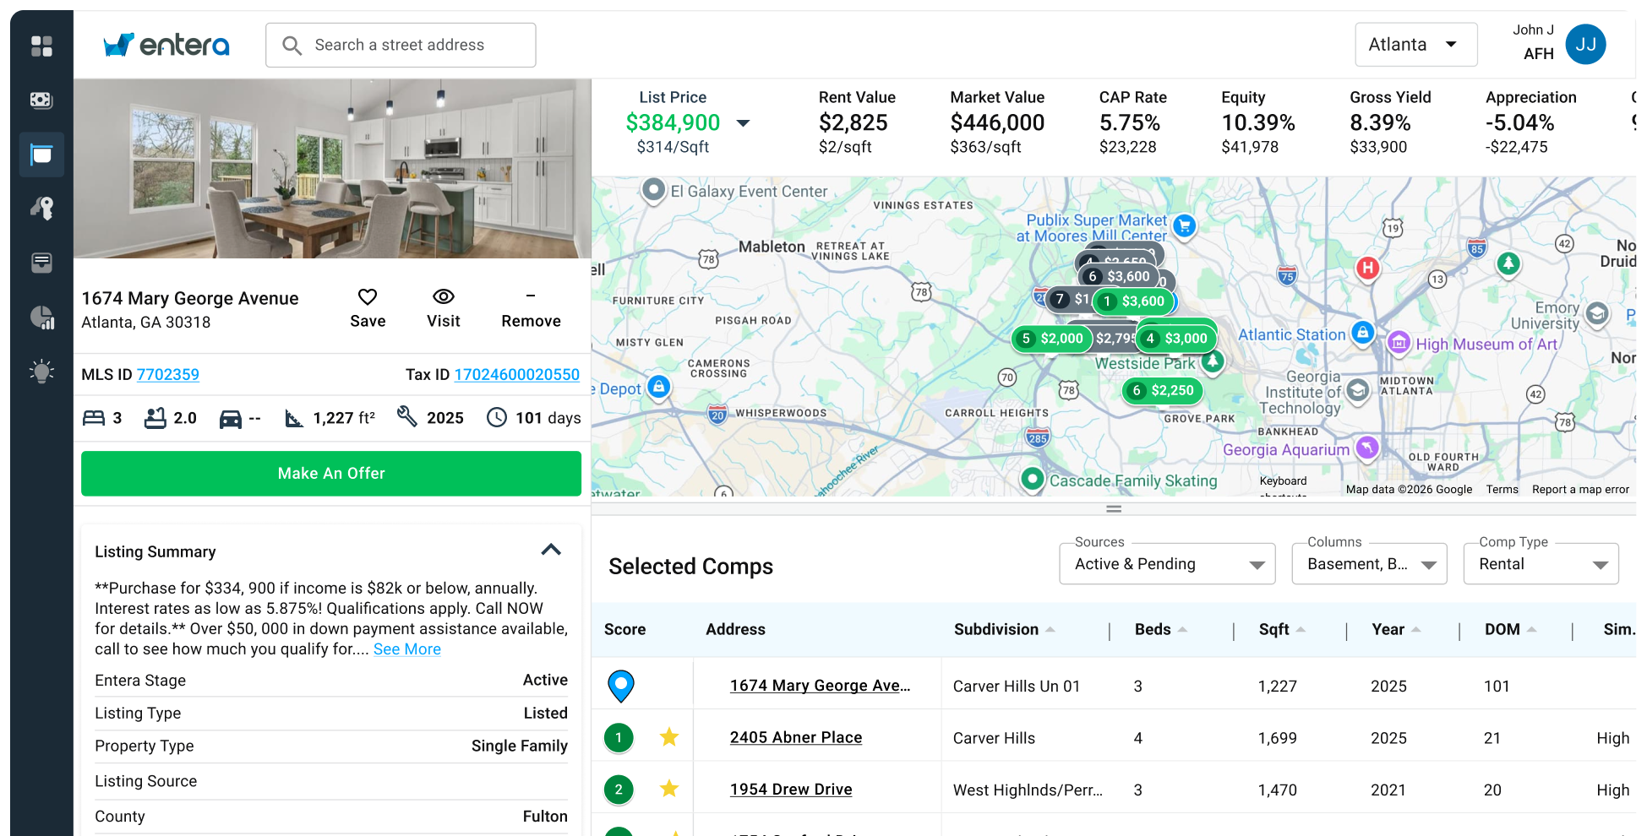
Task: Click the CAP Rate 5.75% value
Action: tap(1129, 123)
